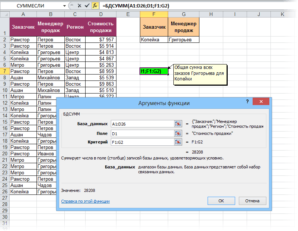Open the Справка по этой функции link
298x231 pixels.
coord(85,201)
